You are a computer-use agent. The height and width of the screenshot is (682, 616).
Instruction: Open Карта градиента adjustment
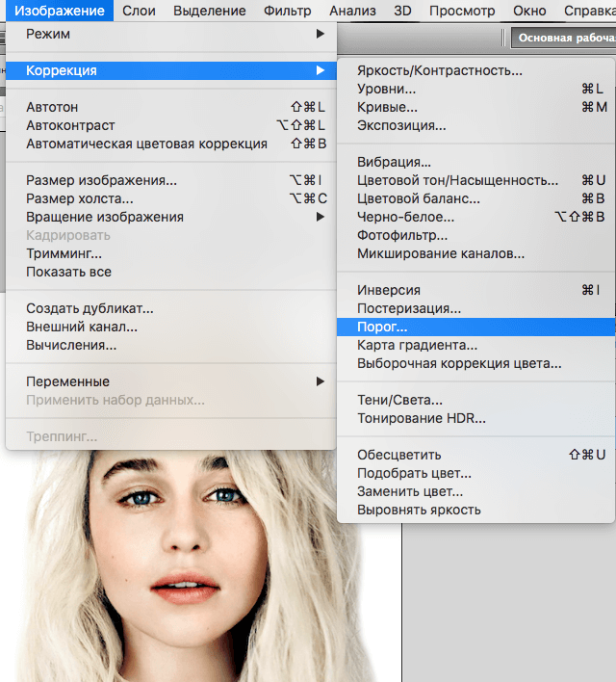(x=476, y=345)
